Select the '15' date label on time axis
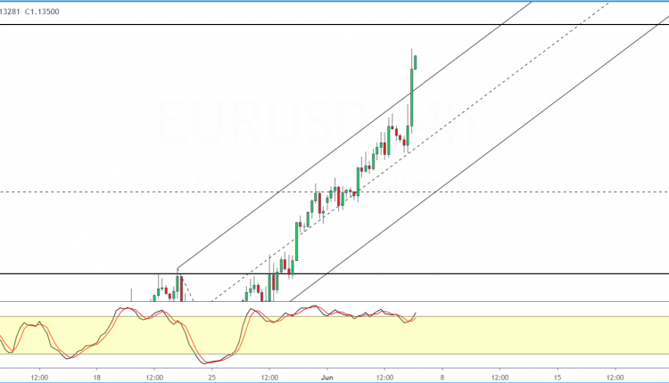Screen dimensions: 669x383 click(x=557, y=378)
